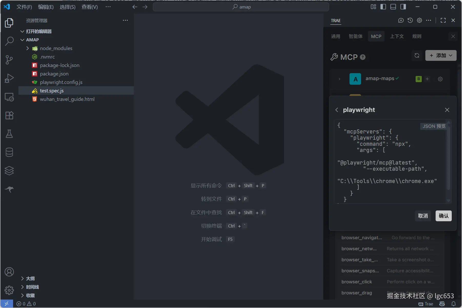Image resolution: width=462 pixels, height=308 pixels.
Task: Refresh the MCP server list
Action: 417,55
